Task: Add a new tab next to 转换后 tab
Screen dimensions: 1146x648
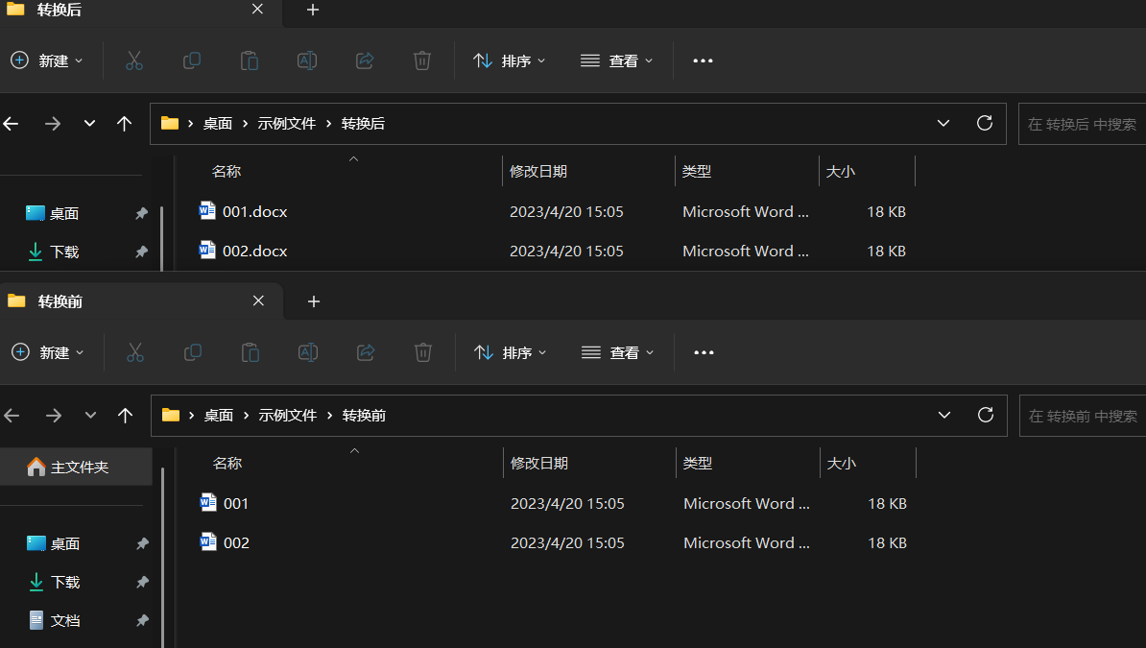Action: tap(313, 10)
